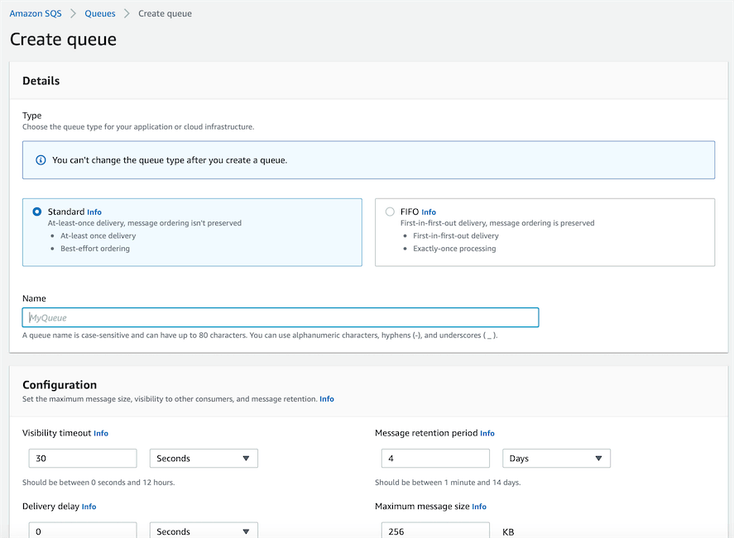Navigate to Queues breadcrumb link

[x=100, y=14]
